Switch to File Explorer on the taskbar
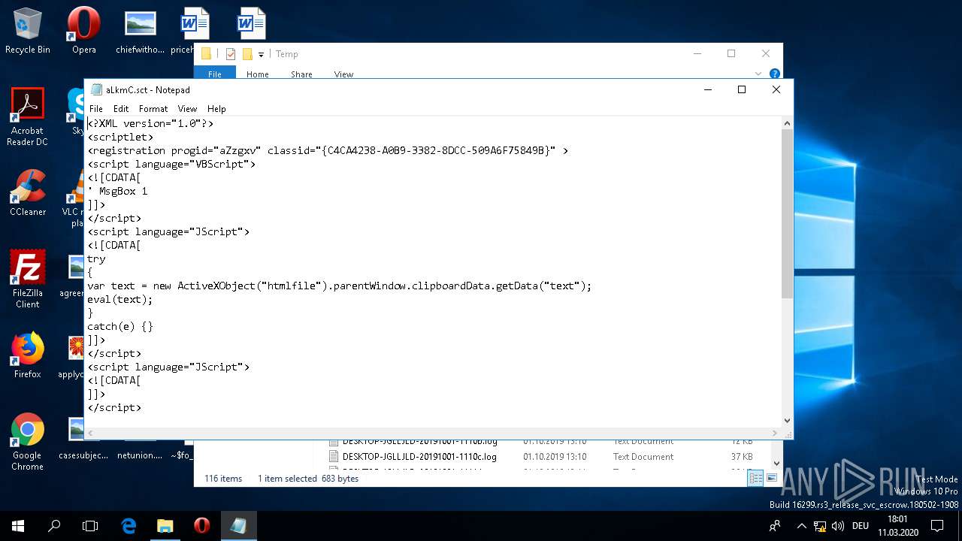 tap(165, 526)
